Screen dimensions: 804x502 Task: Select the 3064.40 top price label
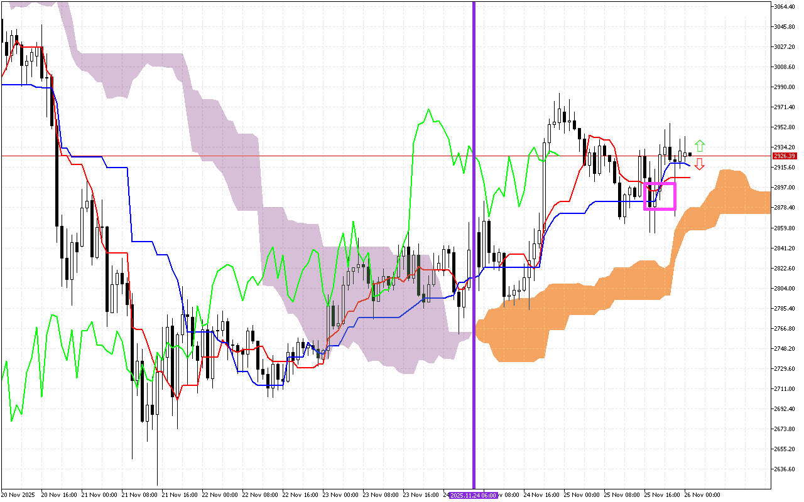[x=785, y=6]
